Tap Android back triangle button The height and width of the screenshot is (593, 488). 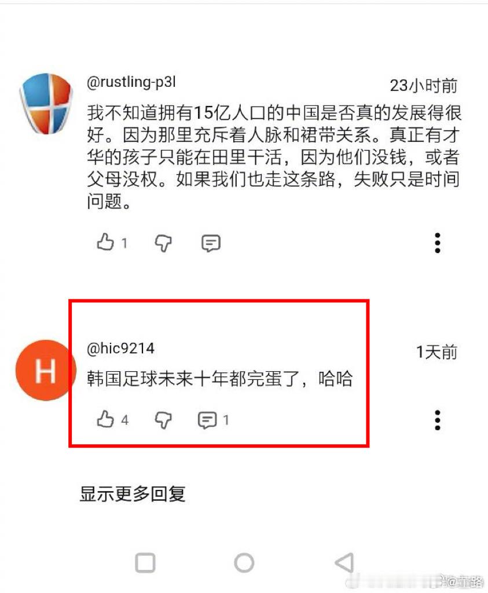345,563
